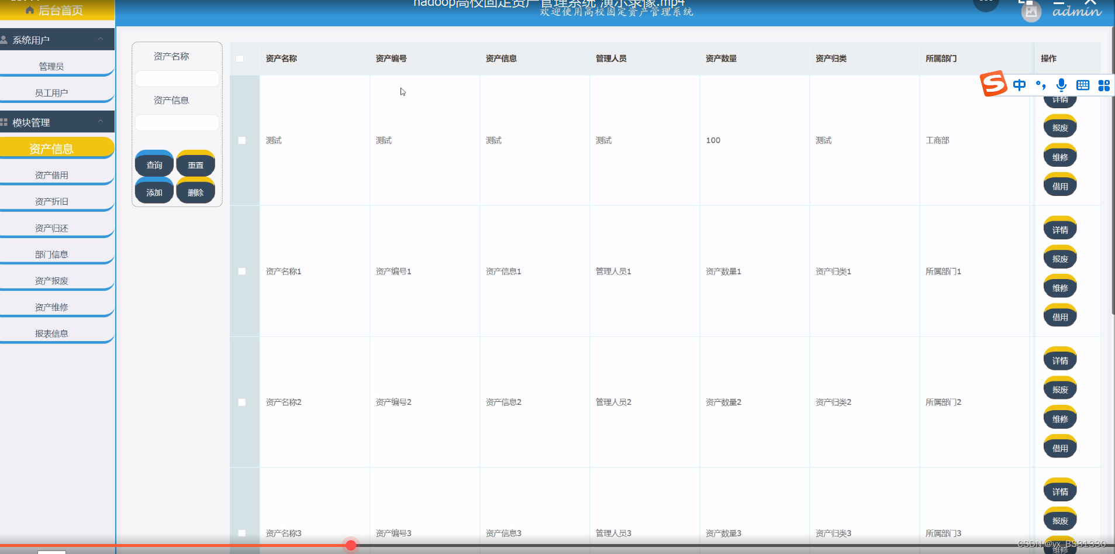1115x554 pixels.
Task: Click 报废 for the 资产名称3 row
Action: click(x=1060, y=520)
